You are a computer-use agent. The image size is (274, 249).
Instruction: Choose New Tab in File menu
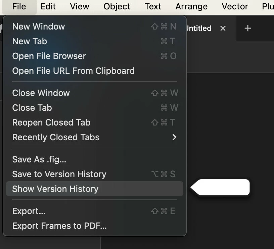[x=95, y=41]
